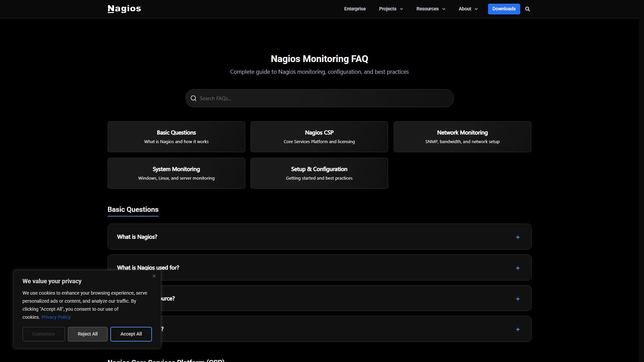Screen dimensions: 644x362
Task: Click the 'What is Nagios?' question text
Action: [137, 237]
